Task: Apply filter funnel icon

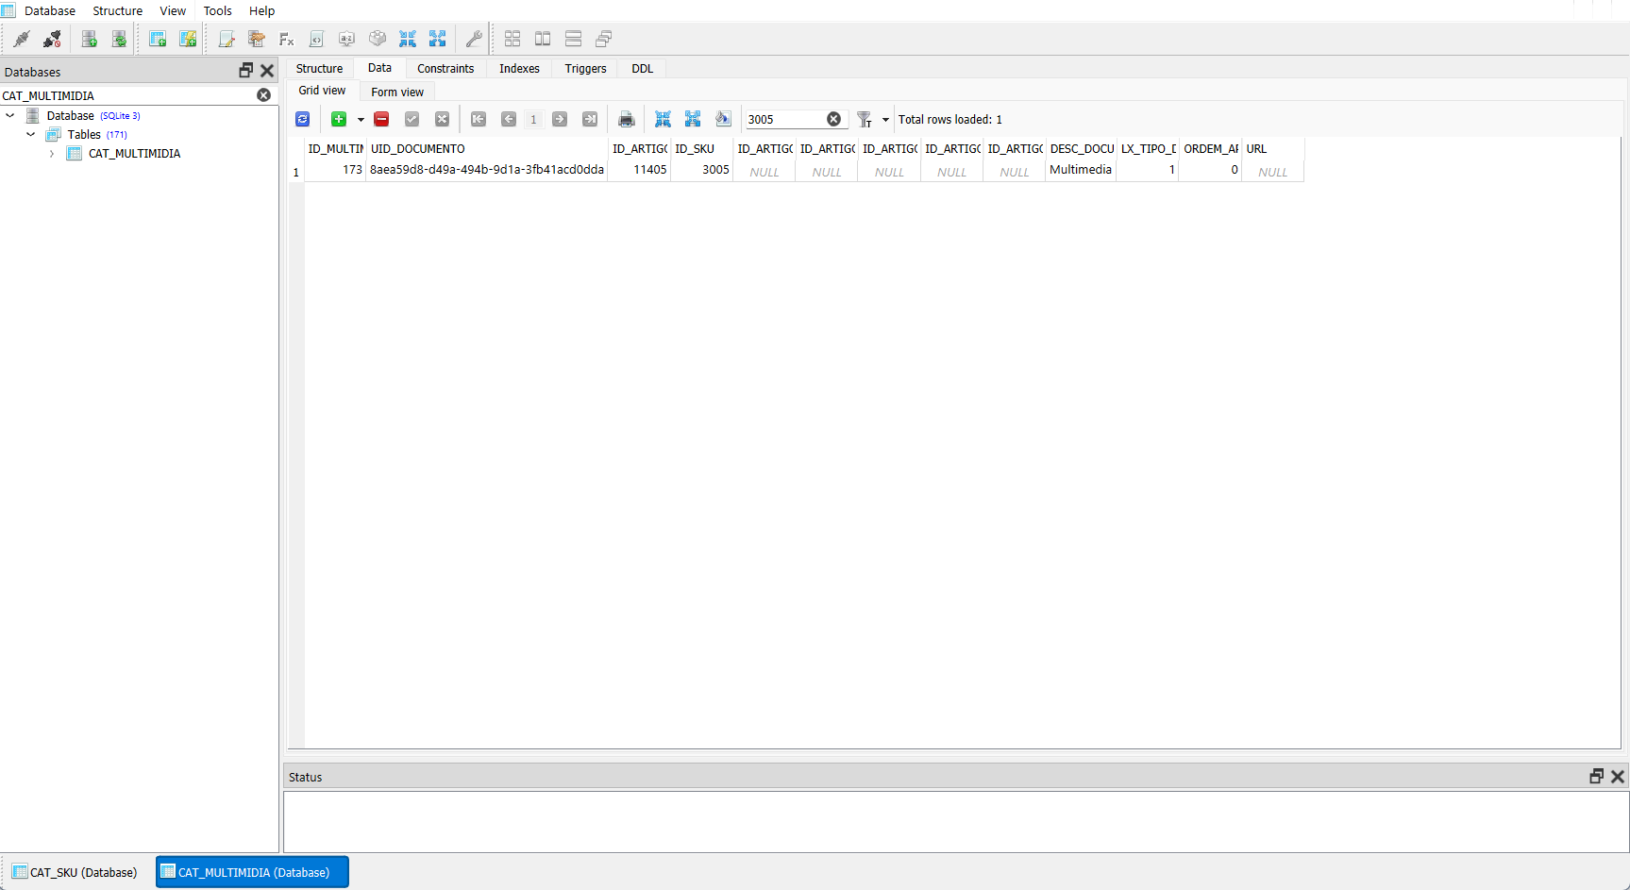Action: (865, 119)
